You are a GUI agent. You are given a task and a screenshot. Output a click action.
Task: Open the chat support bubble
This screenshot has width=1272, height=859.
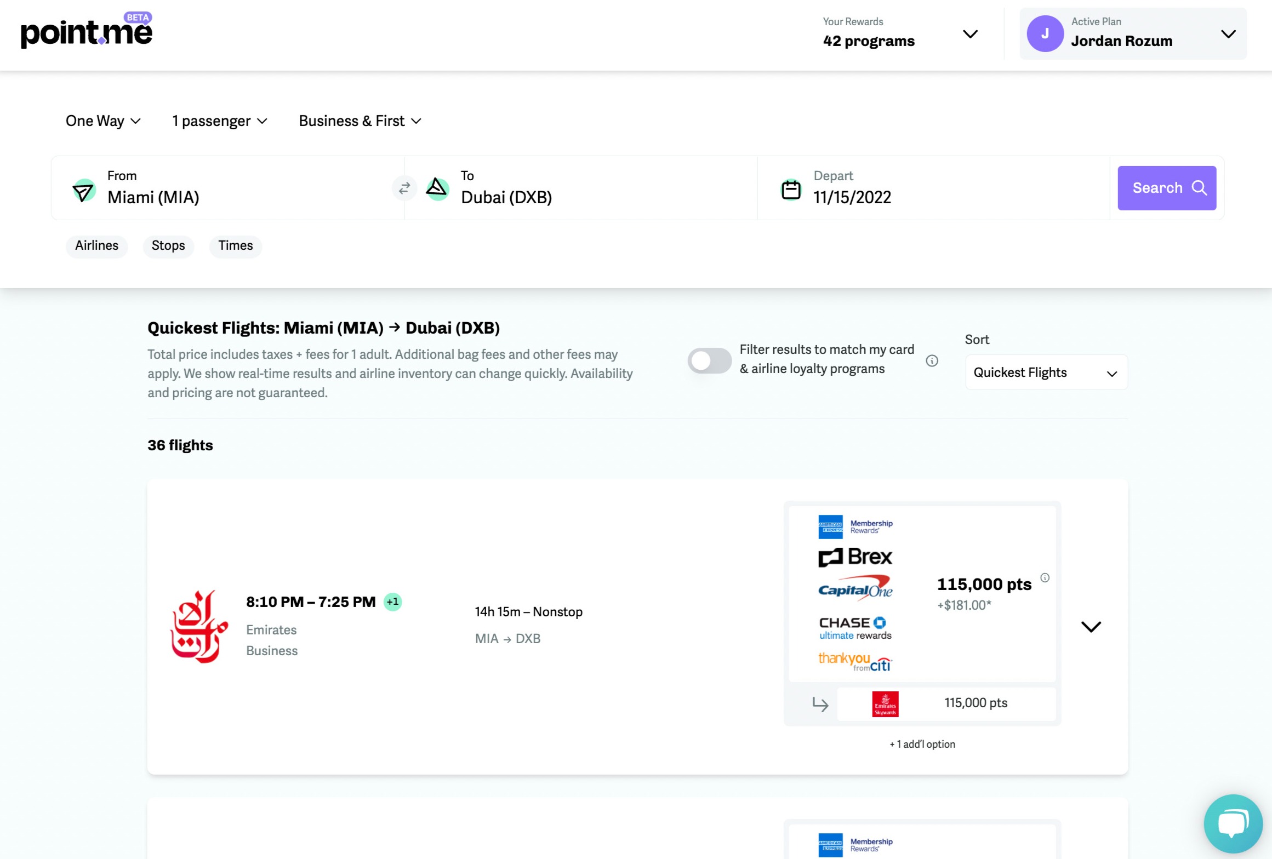1233,823
